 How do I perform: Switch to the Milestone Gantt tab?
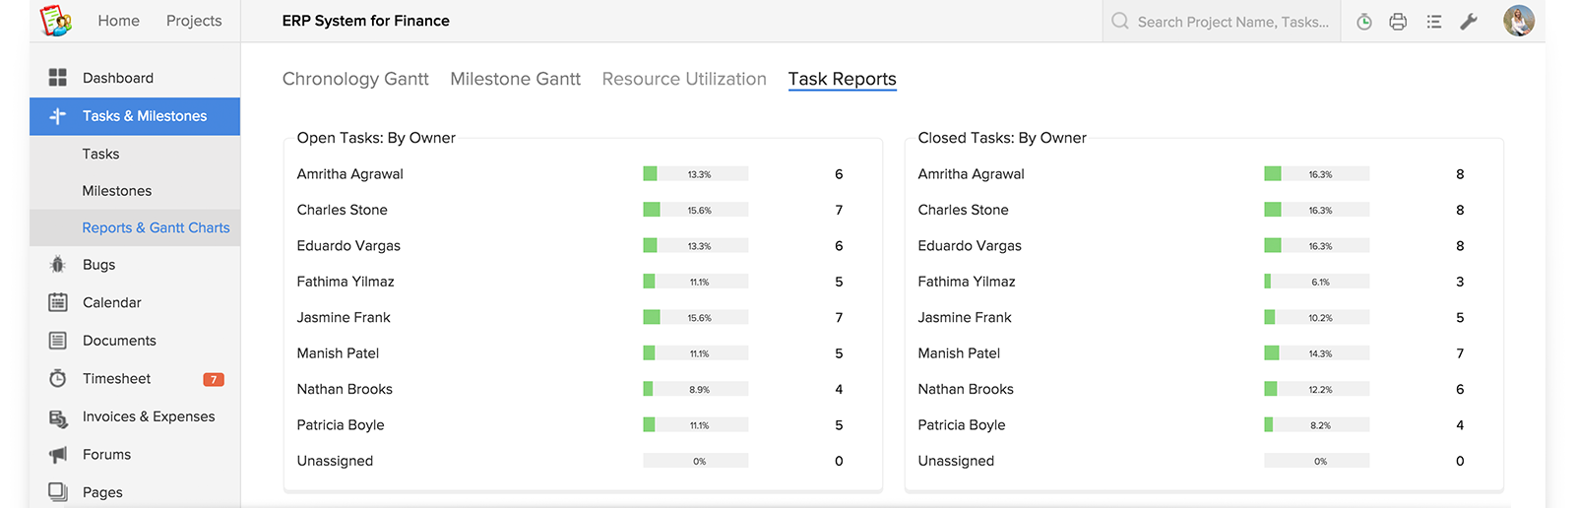tap(515, 79)
